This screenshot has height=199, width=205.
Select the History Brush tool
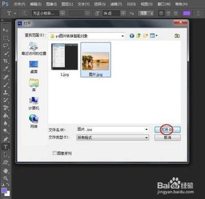(x=6, y=100)
